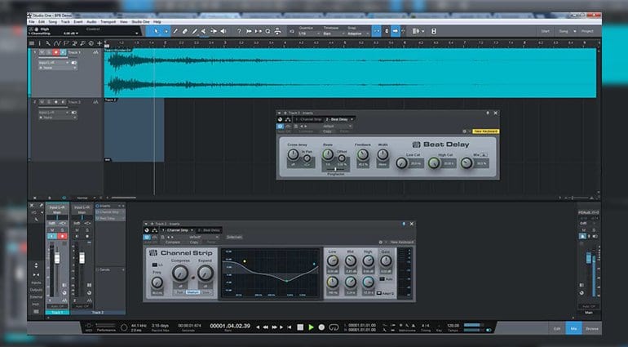The image size is (628, 347).
Task: Click the Mix view button at bottom right
Action: (x=573, y=328)
